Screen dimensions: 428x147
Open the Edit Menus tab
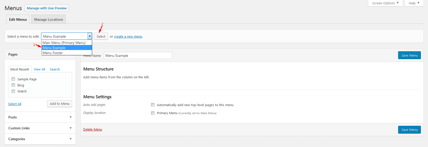(18, 19)
